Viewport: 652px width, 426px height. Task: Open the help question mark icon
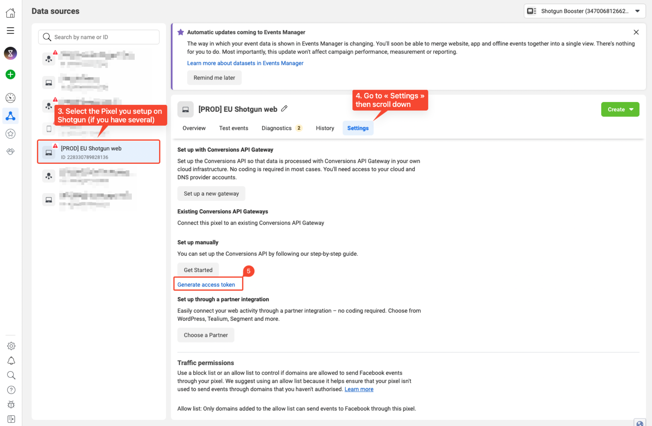pyautogui.click(x=11, y=390)
